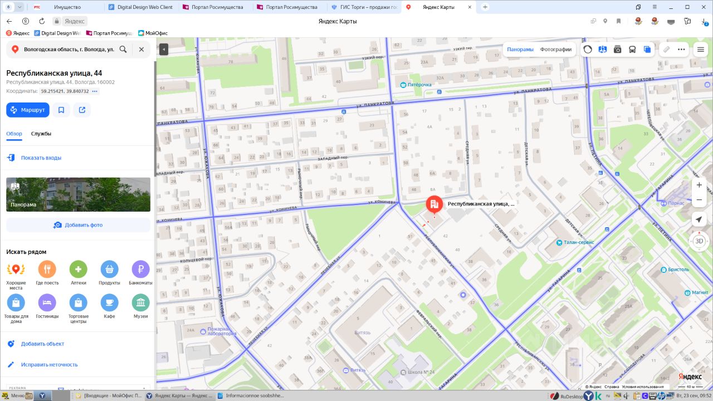Screen dimensions: 713x401
Task: Toggle Панорамы map layer
Action: tap(520, 49)
